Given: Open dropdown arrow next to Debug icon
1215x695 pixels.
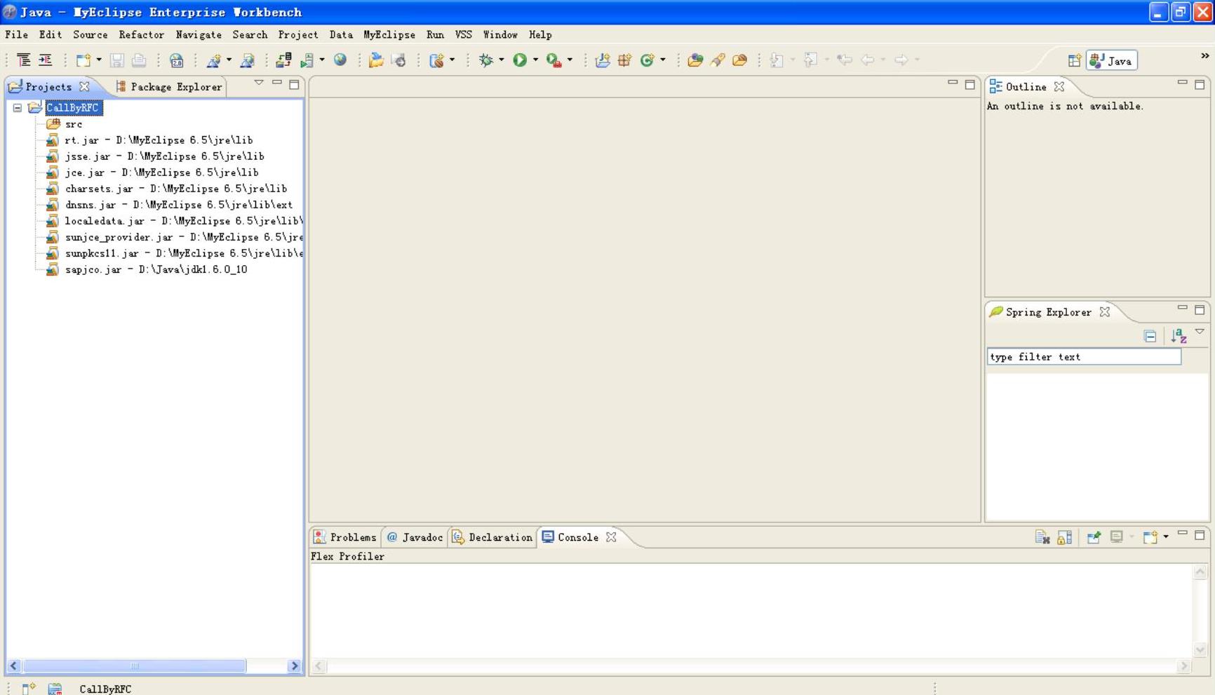Looking at the screenshot, I should click(x=502, y=60).
